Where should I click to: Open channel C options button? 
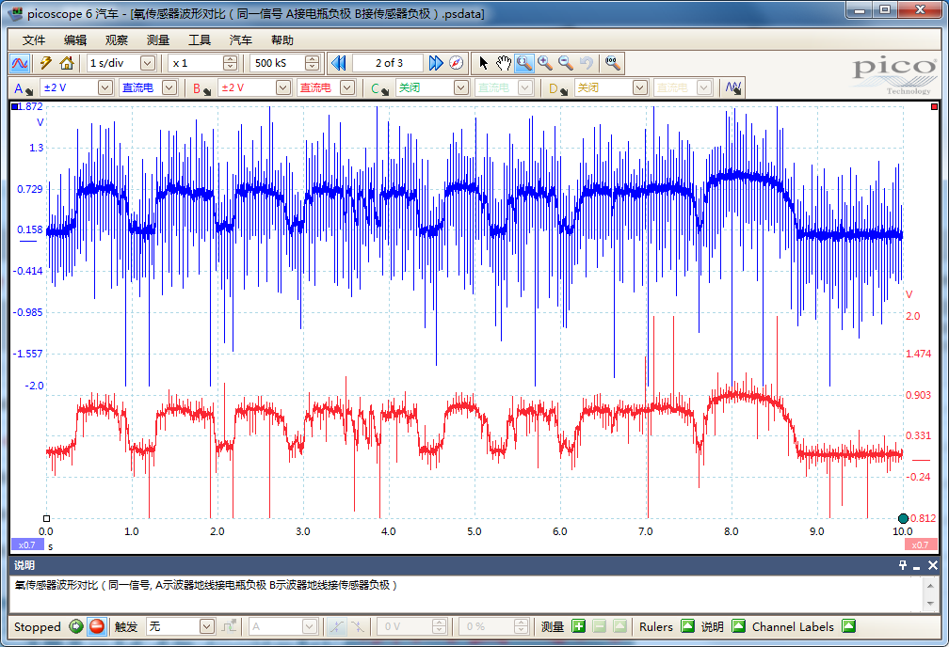point(379,88)
